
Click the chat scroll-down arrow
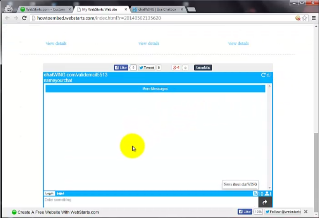tap(270, 188)
